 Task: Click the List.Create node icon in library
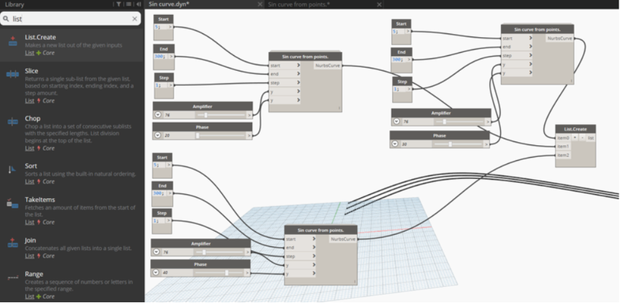[13, 41]
